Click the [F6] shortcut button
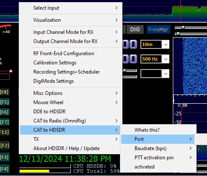This screenshot has height=176, width=207. 5,112
